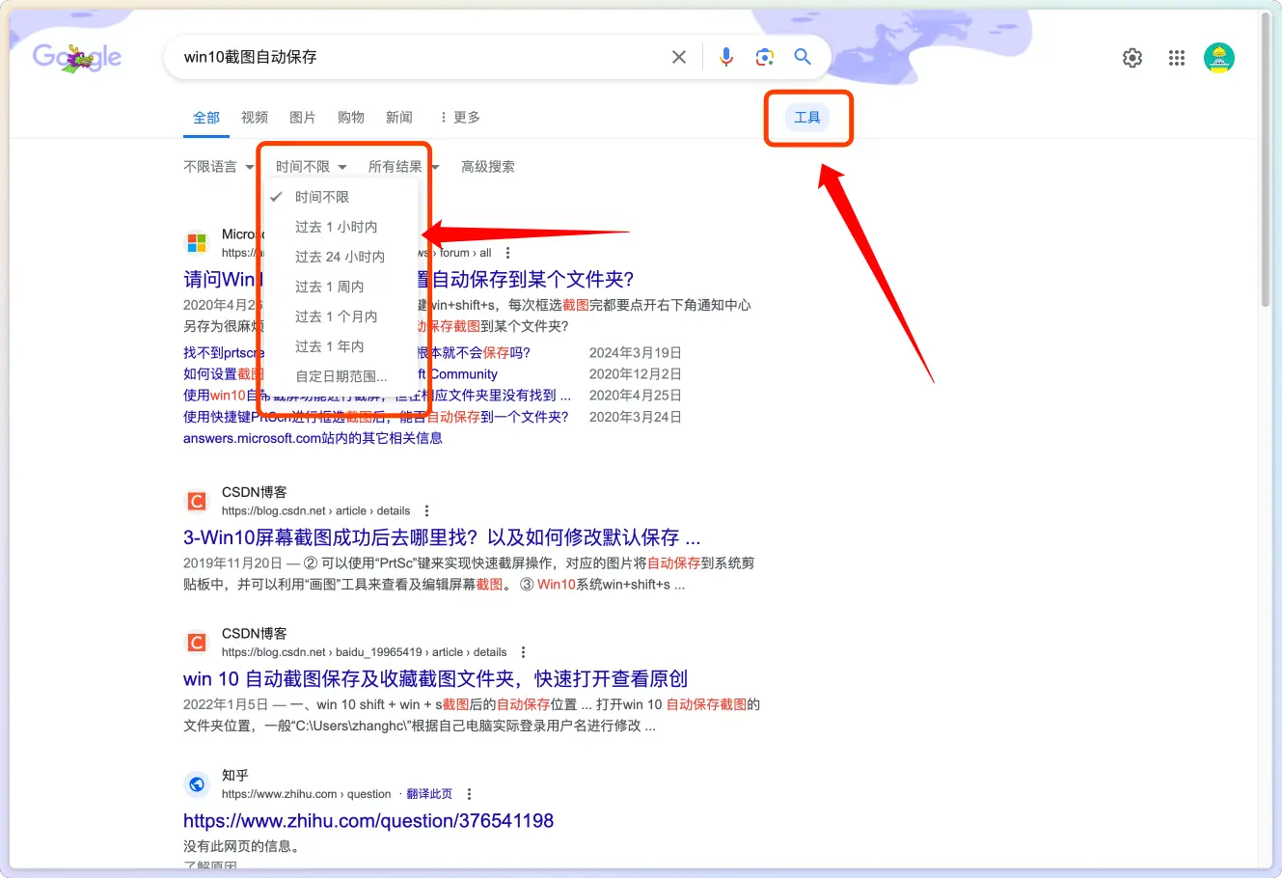Click the Microsoft result favicon
This screenshot has width=1282, height=878.
(x=197, y=242)
